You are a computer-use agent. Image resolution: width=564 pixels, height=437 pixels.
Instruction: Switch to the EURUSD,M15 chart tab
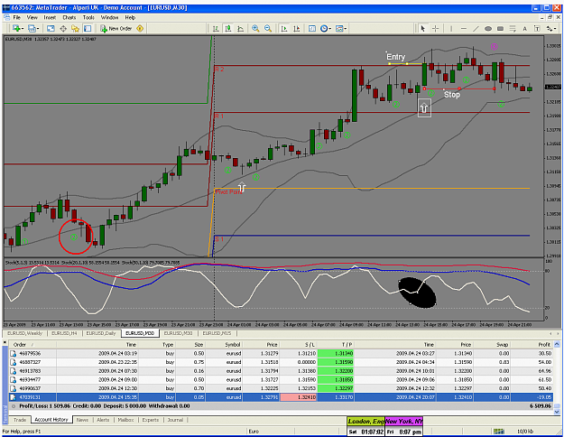click(217, 333)
